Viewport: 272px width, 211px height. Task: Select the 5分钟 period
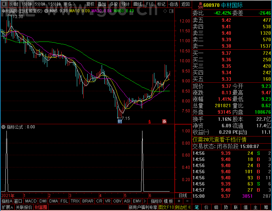click(40, 4)
